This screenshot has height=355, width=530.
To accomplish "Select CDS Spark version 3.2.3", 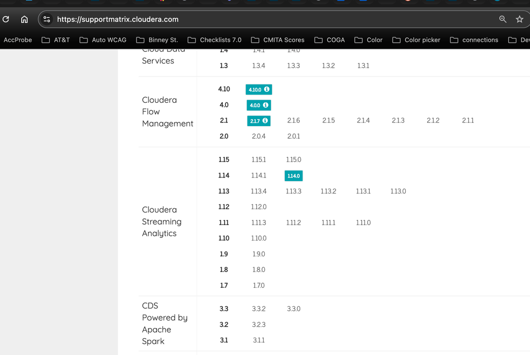I will click(258, 325).
